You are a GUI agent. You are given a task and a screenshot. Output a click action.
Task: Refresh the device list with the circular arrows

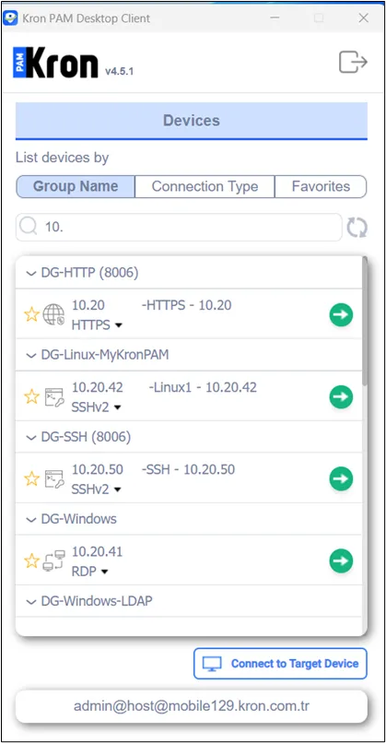[x=357, y=228]
